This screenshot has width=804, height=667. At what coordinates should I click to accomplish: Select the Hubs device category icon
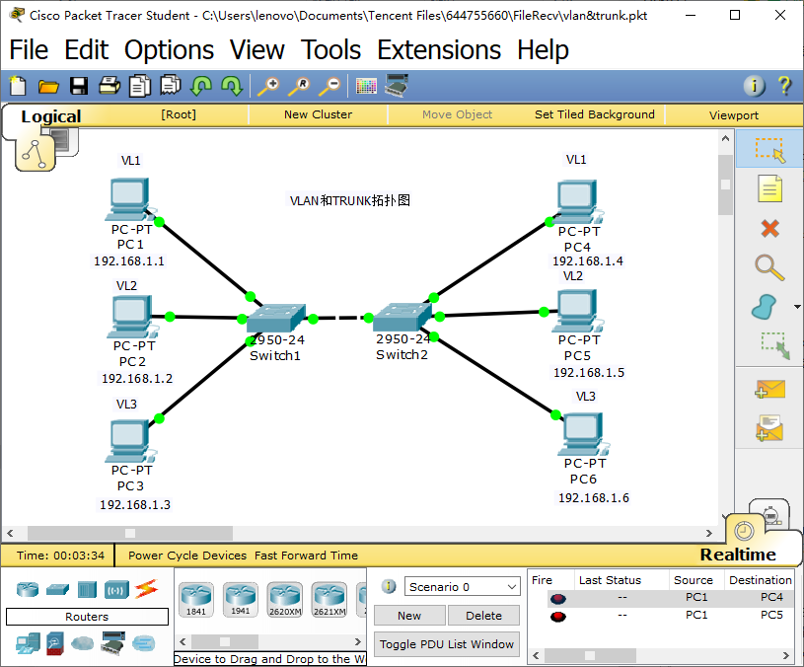(87, 590)
